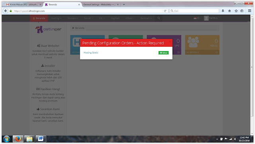Focus the URL address bar
Viewport: 255px width, 144px height.
tap(88, 11)
